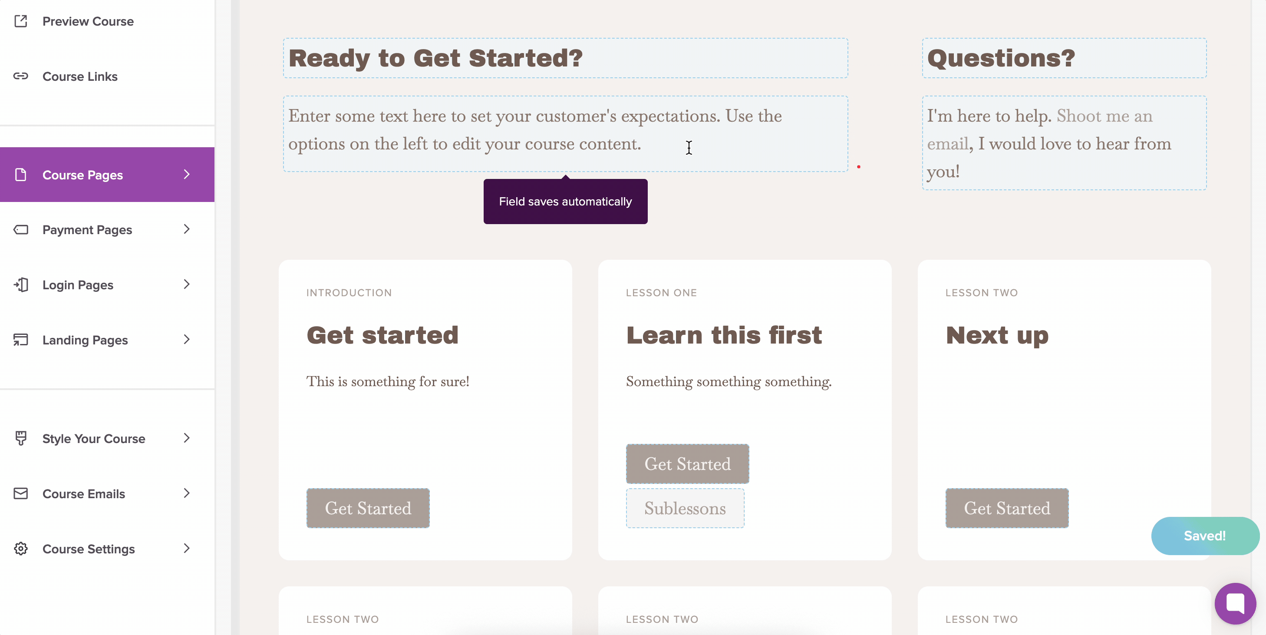Click the Preview Course external-link icon
1266x635 pixels.
(21, 21)
